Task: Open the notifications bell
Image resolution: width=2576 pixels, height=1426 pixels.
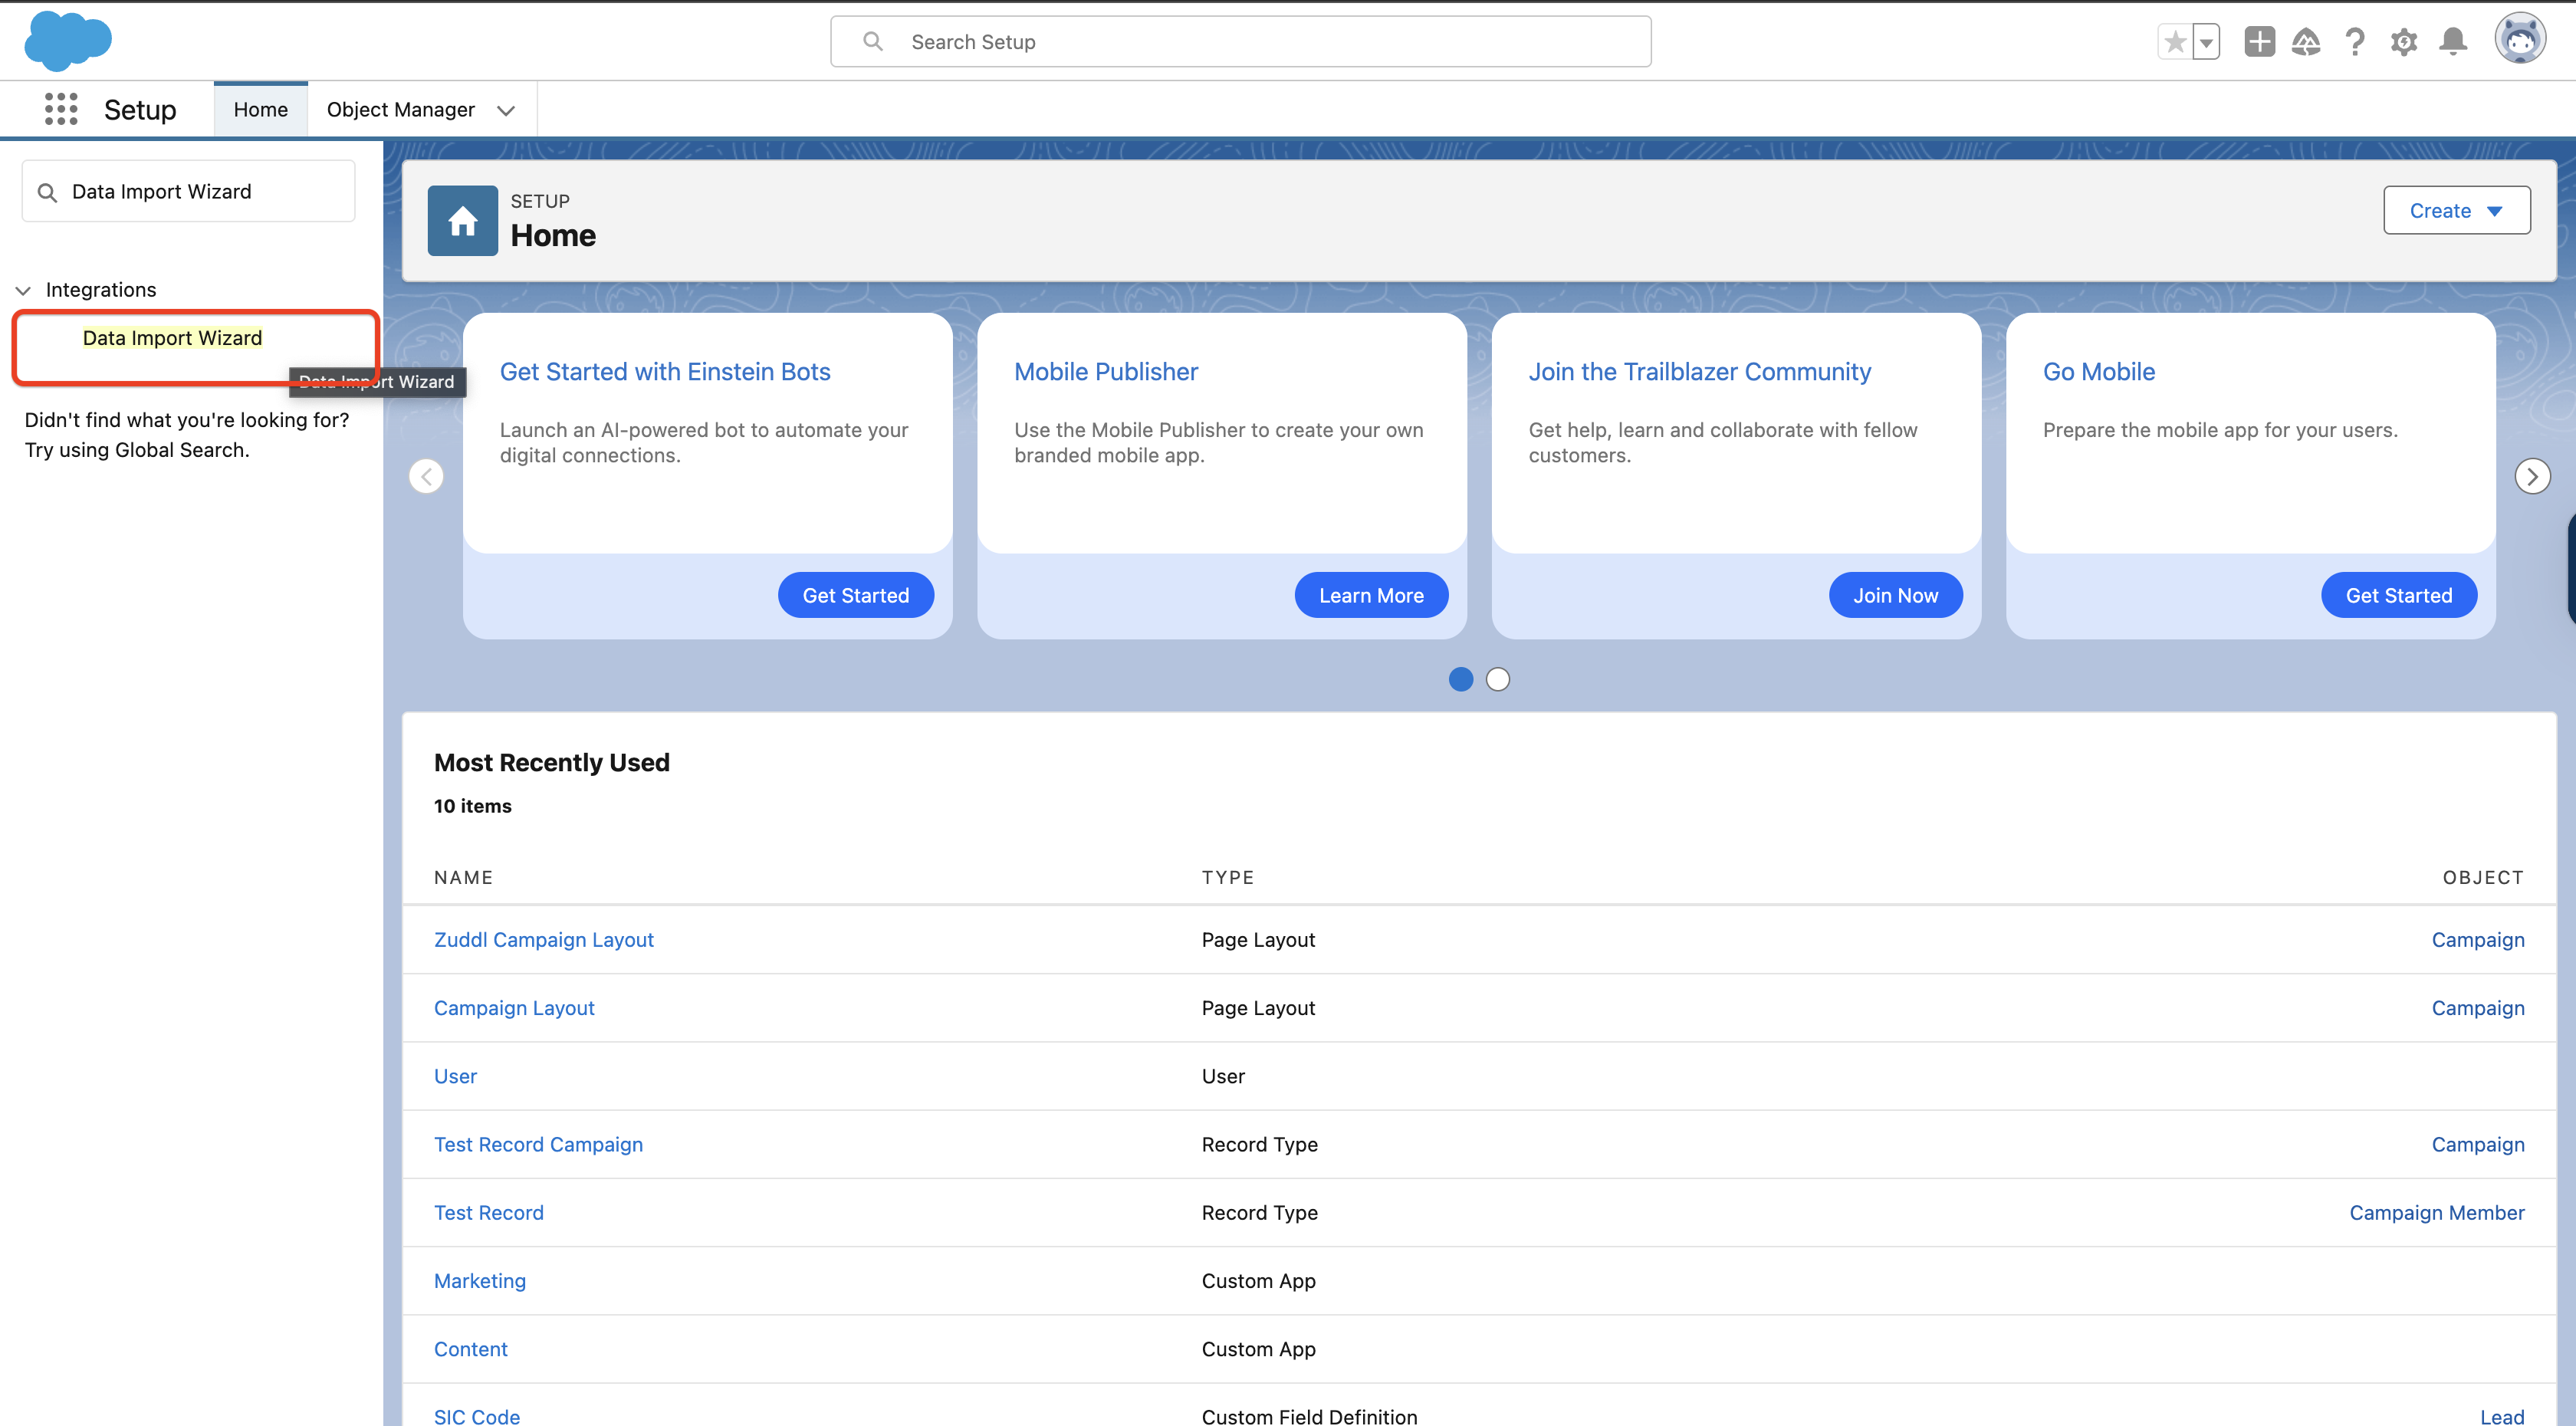Action: click(2453, 42)
